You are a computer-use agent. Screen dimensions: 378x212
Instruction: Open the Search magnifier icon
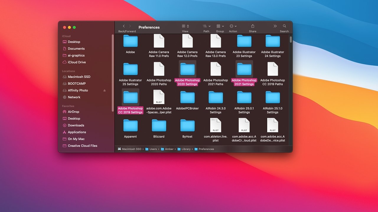[x=284, y=26]
